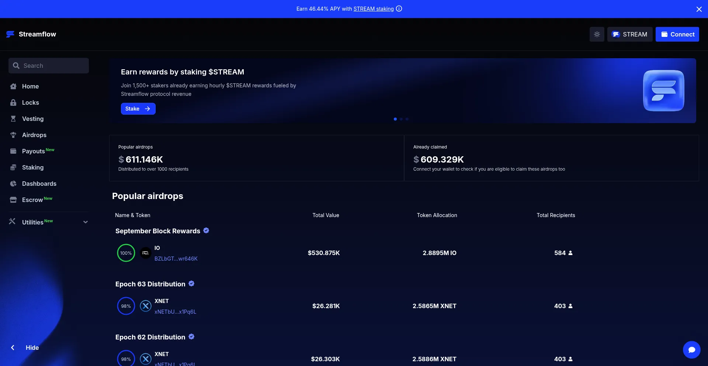Image resolution: width=708 pixels, height=366 pixels.
Task: Open the STREAM staking link in banner
Action: click(x=374, y=9)
